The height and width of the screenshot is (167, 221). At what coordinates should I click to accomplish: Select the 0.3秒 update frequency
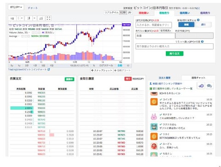click(123, 12)
